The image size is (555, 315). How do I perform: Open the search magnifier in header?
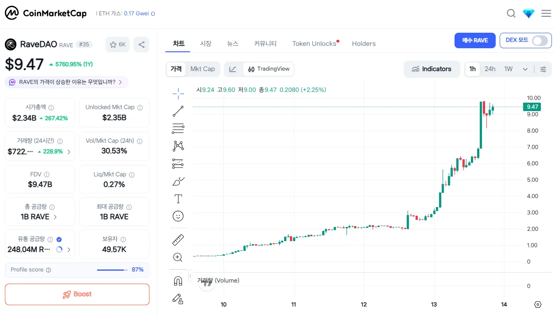pyautogui.click(x=511, y=13)
